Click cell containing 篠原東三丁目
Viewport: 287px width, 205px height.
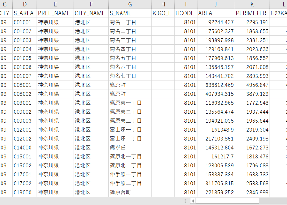tap(130, 121)
